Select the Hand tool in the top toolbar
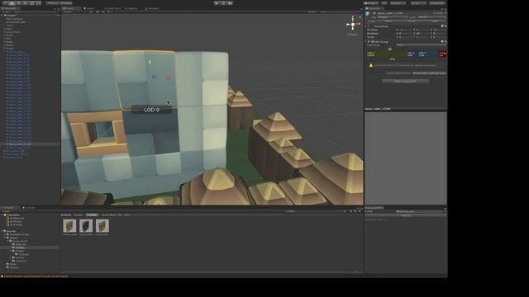 coord(6,3)
